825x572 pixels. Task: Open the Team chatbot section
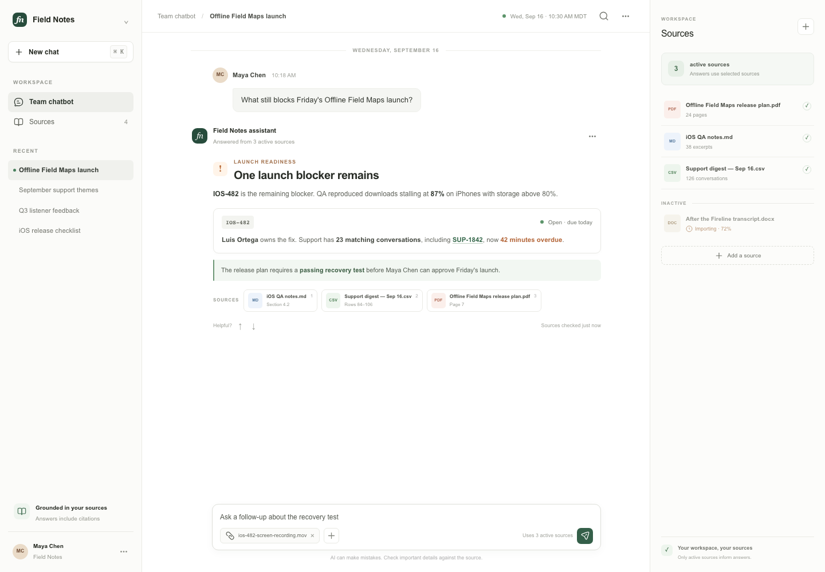[70, 102]
